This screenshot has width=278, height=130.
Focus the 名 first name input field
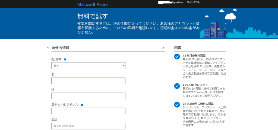(x=88, y=81)
